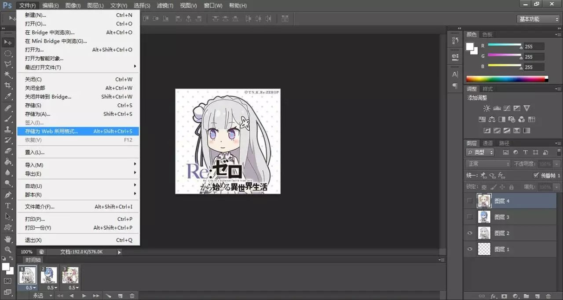Toggle the type layer filter
This screenshot has width=563, height=300.
(x=525, y=152)
